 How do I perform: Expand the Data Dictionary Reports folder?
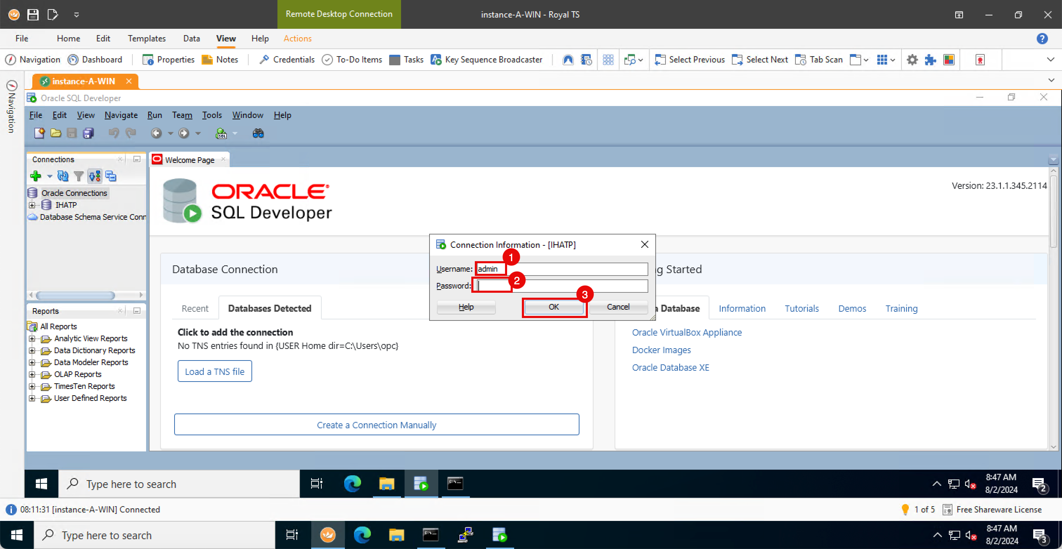(x=32, y=350)
